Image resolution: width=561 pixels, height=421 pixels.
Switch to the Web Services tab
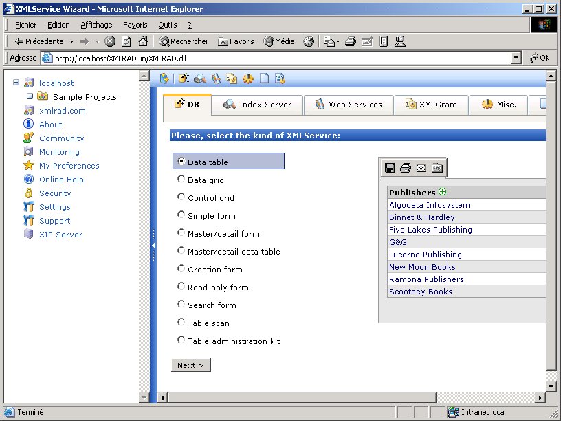(x=348, y=105)
